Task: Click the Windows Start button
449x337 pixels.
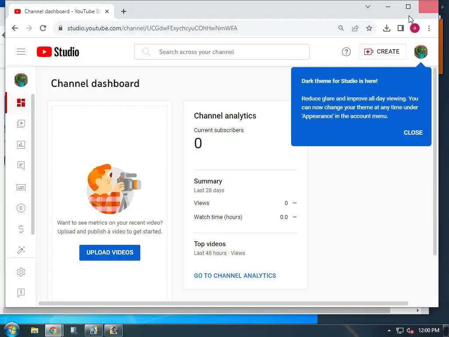Action: pos(11,330)
